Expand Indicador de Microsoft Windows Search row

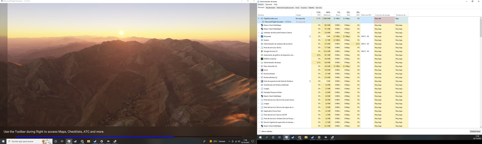tap(259, 33)
